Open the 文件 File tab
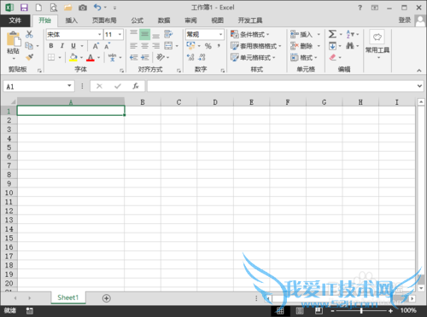Image resolution: width=427 pixels, height=317 pixels. click(x=15, y=20)
